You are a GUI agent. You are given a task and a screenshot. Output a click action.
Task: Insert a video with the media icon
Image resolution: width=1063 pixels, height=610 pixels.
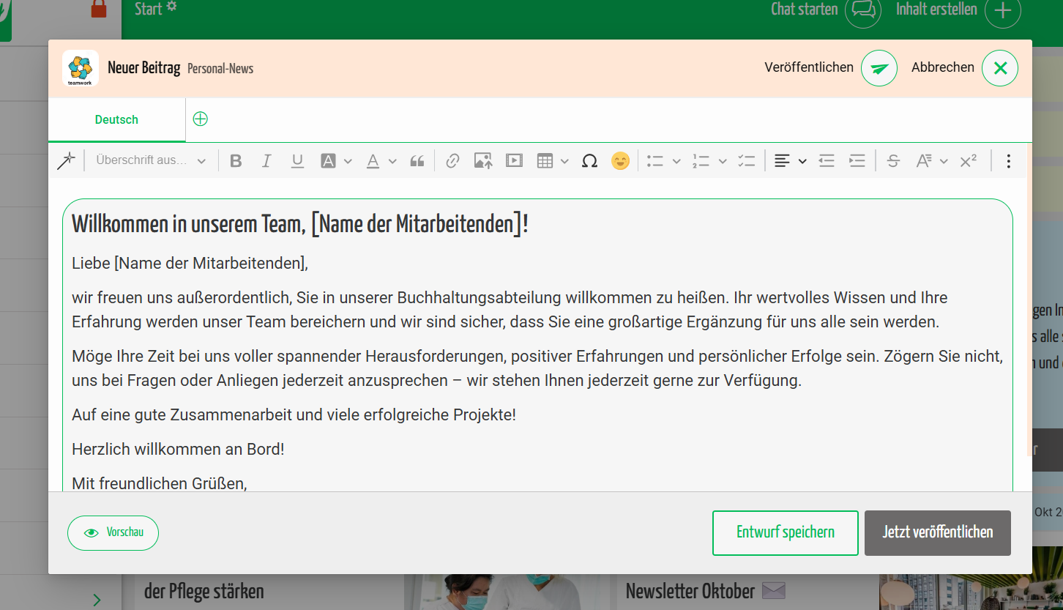(514, 161)
